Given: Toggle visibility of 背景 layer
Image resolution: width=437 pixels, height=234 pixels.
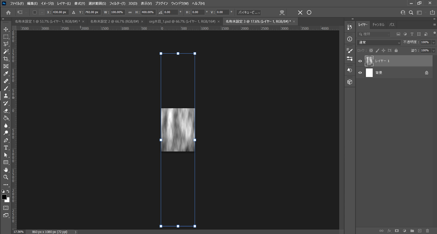Looking at the screenshot, I should point(360,73).
